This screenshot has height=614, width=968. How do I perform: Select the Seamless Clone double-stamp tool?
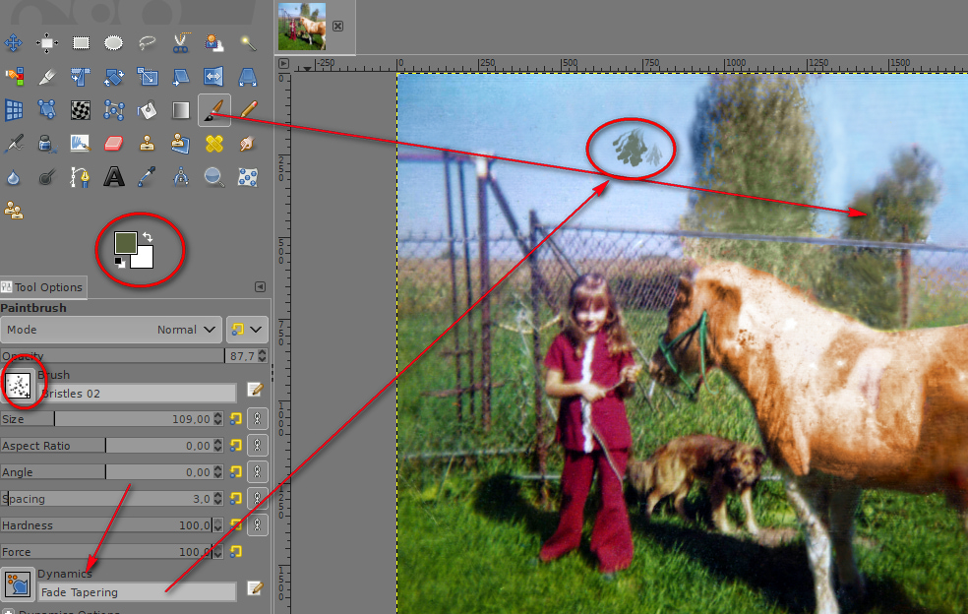pos(14,211)
